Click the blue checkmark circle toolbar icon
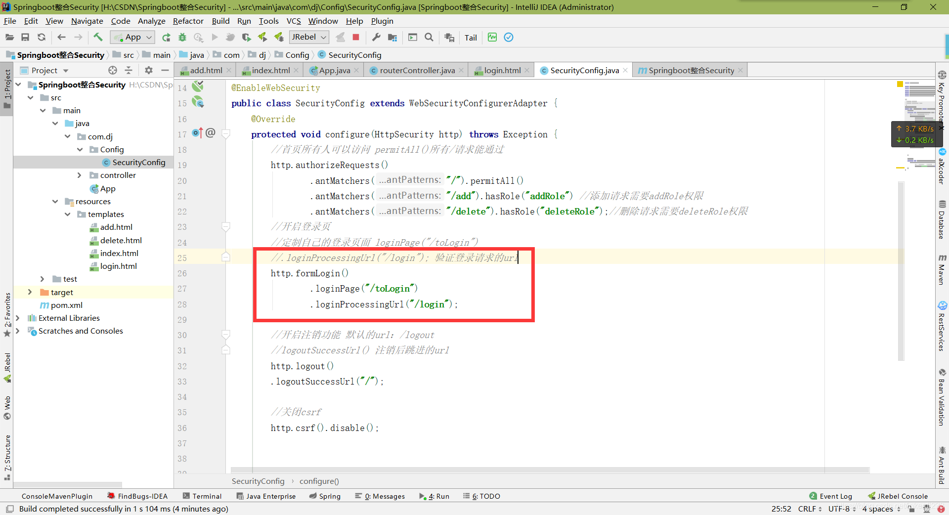 click(509, 37)
